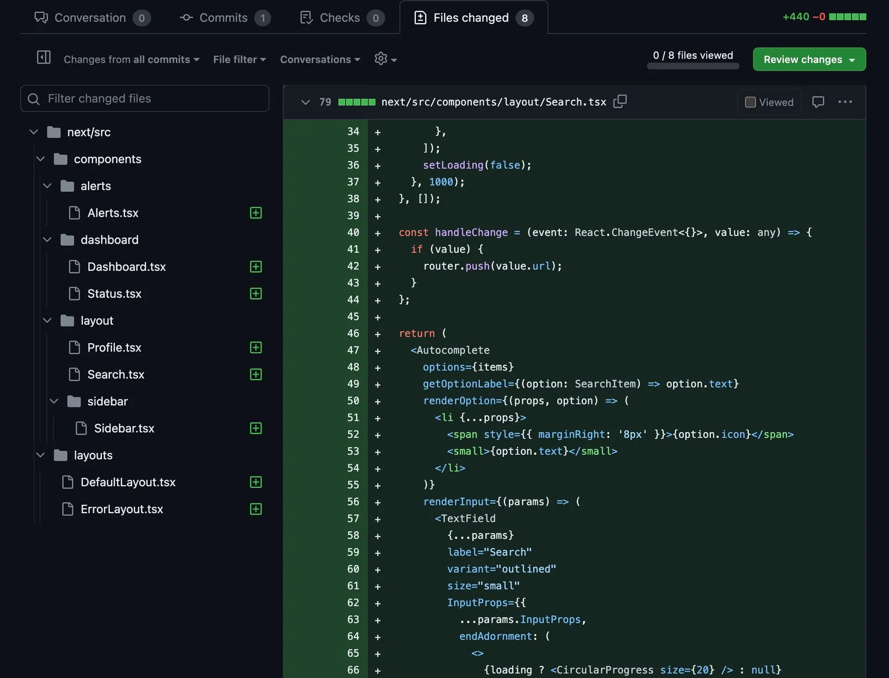Click added-file badge next to Alerts.tsx

click(256, 213)
